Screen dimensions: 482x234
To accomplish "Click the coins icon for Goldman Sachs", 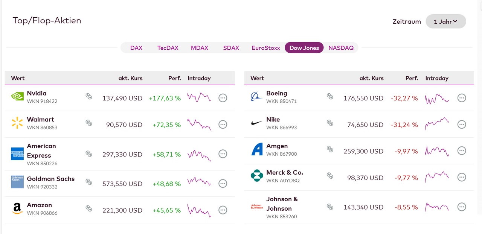I will click(x=89, y=182).
